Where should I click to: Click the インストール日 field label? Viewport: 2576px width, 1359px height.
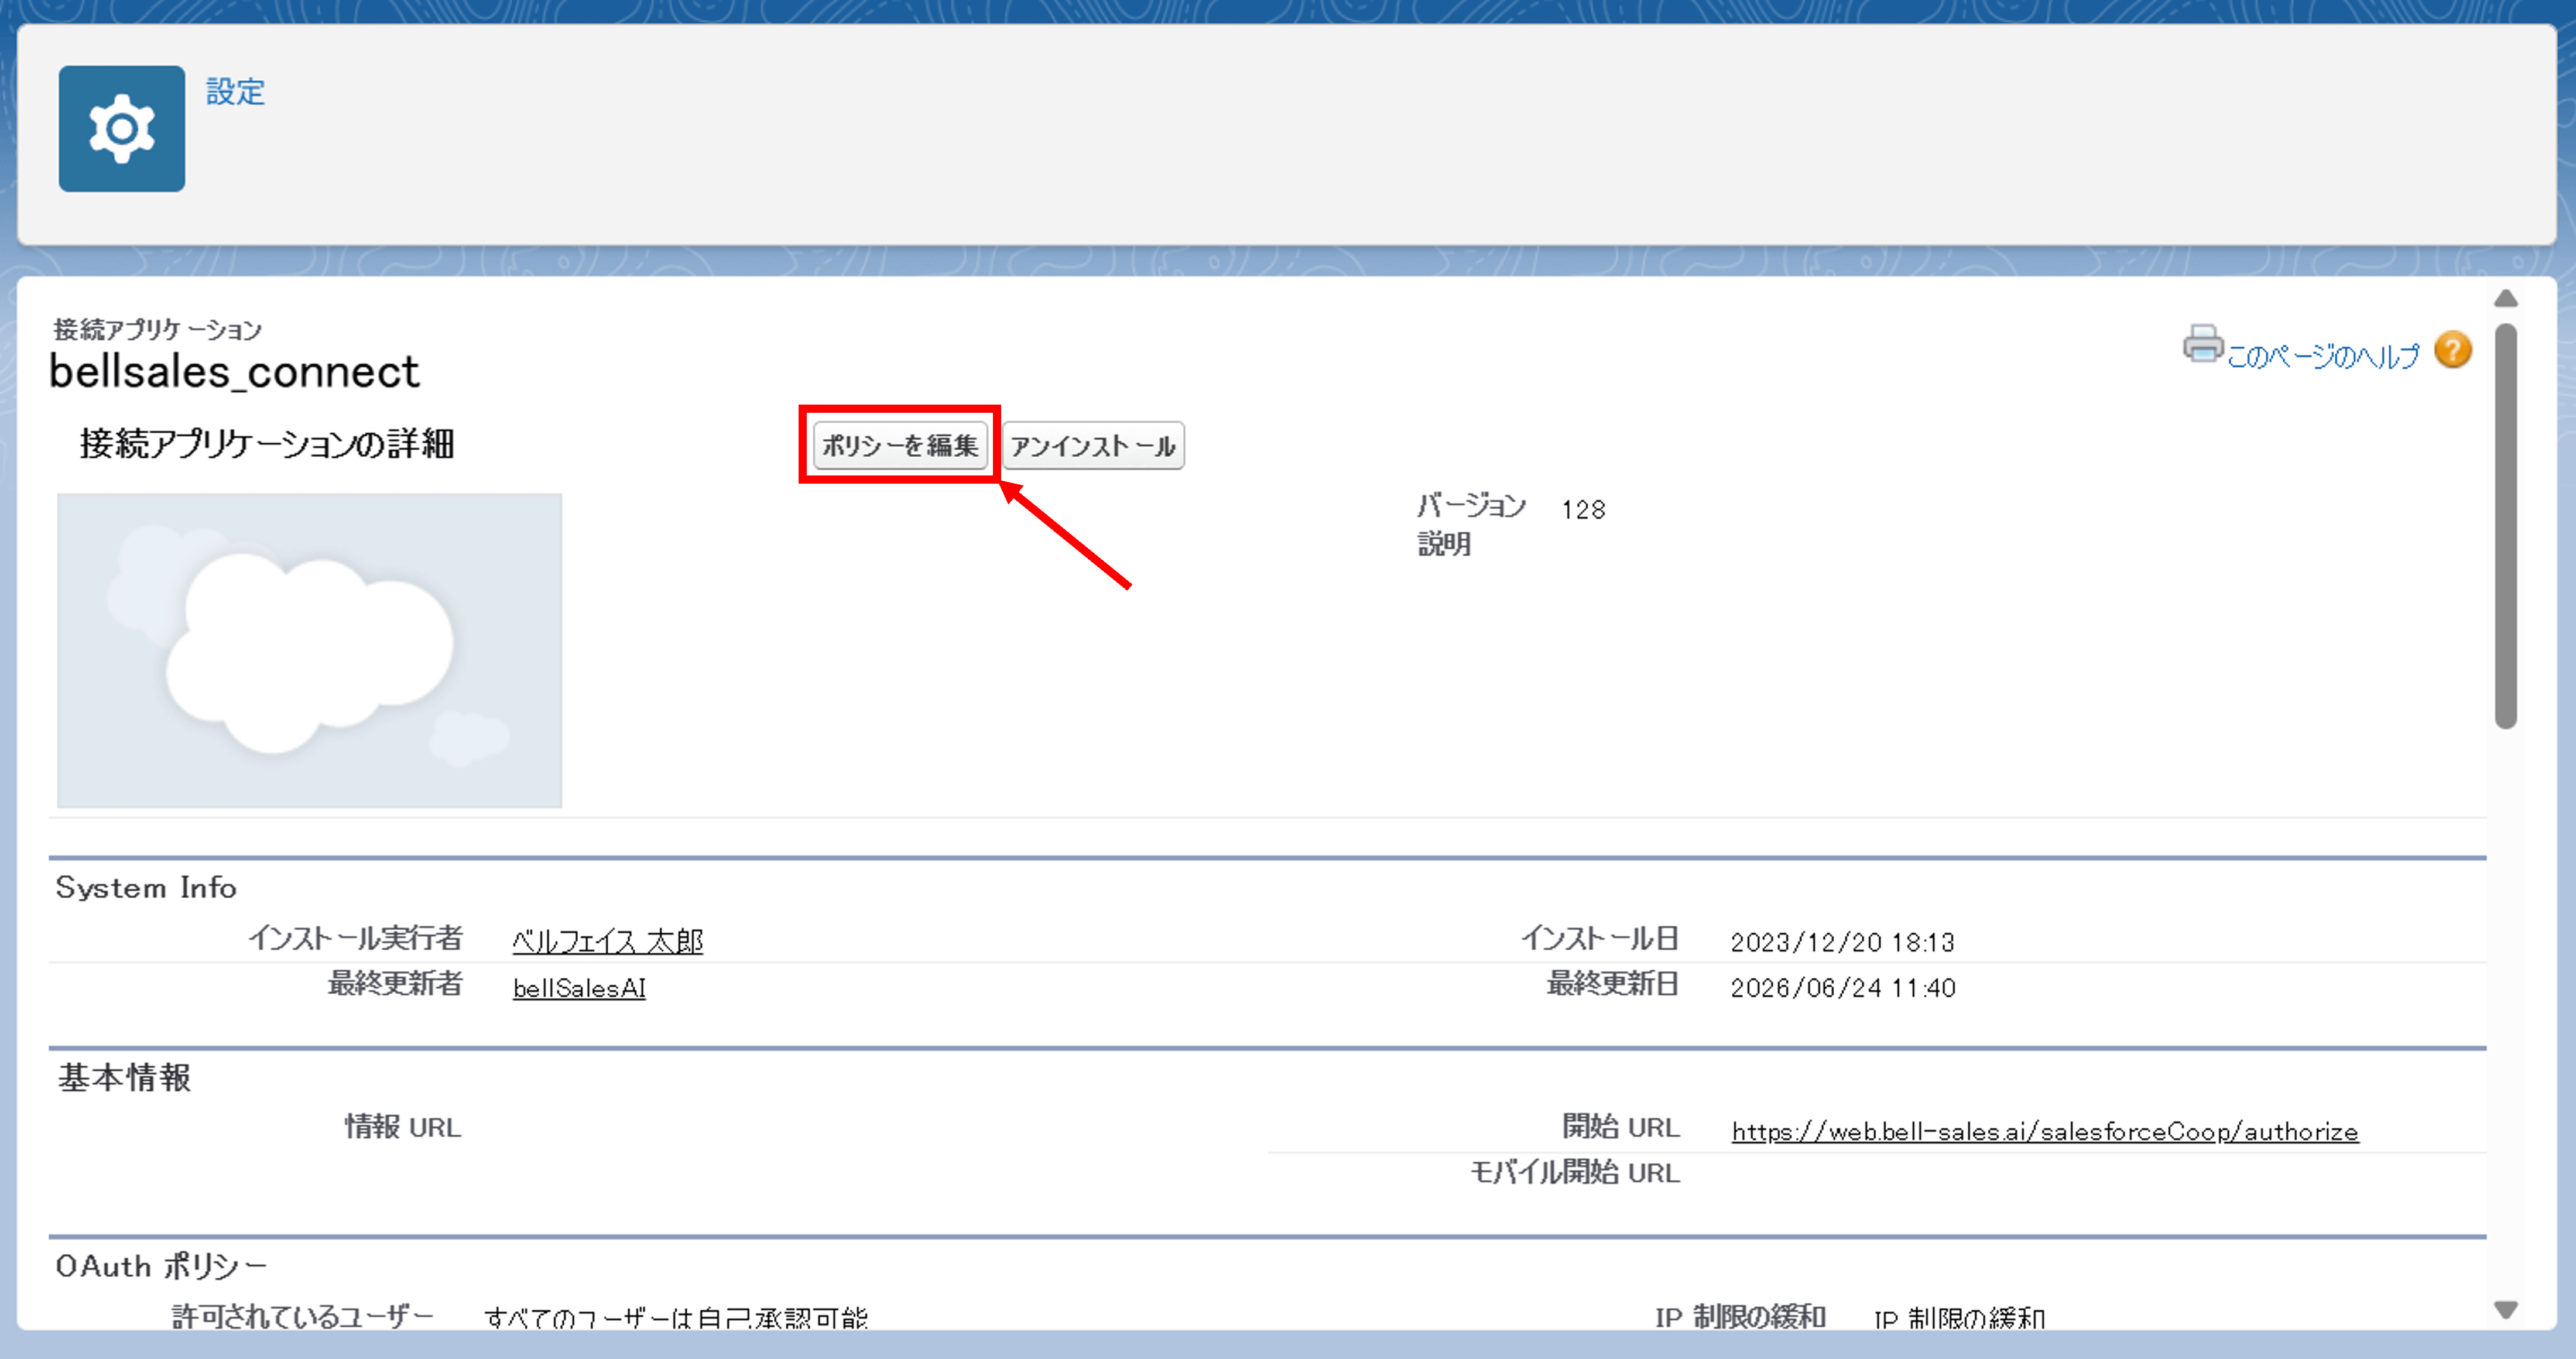[x=1599, y=938]
